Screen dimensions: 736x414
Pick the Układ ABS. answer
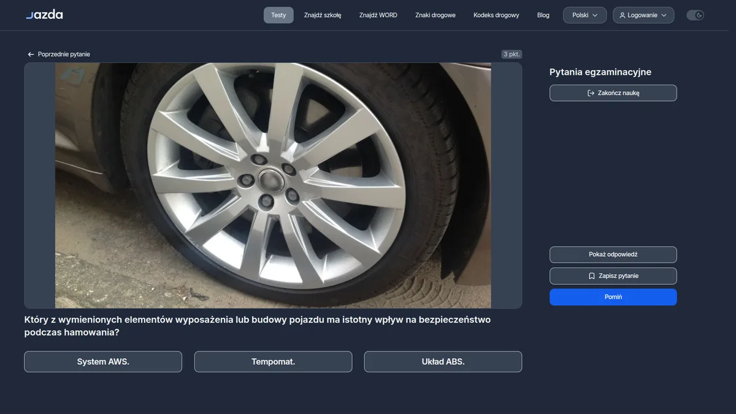pos(443,362)
